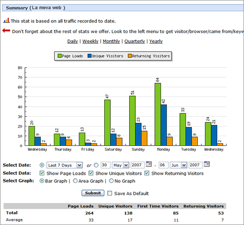The height and width of the screenshot is (225, 244).
Task: Click the total Unique Visitors value 138
Action: [128, 213]
